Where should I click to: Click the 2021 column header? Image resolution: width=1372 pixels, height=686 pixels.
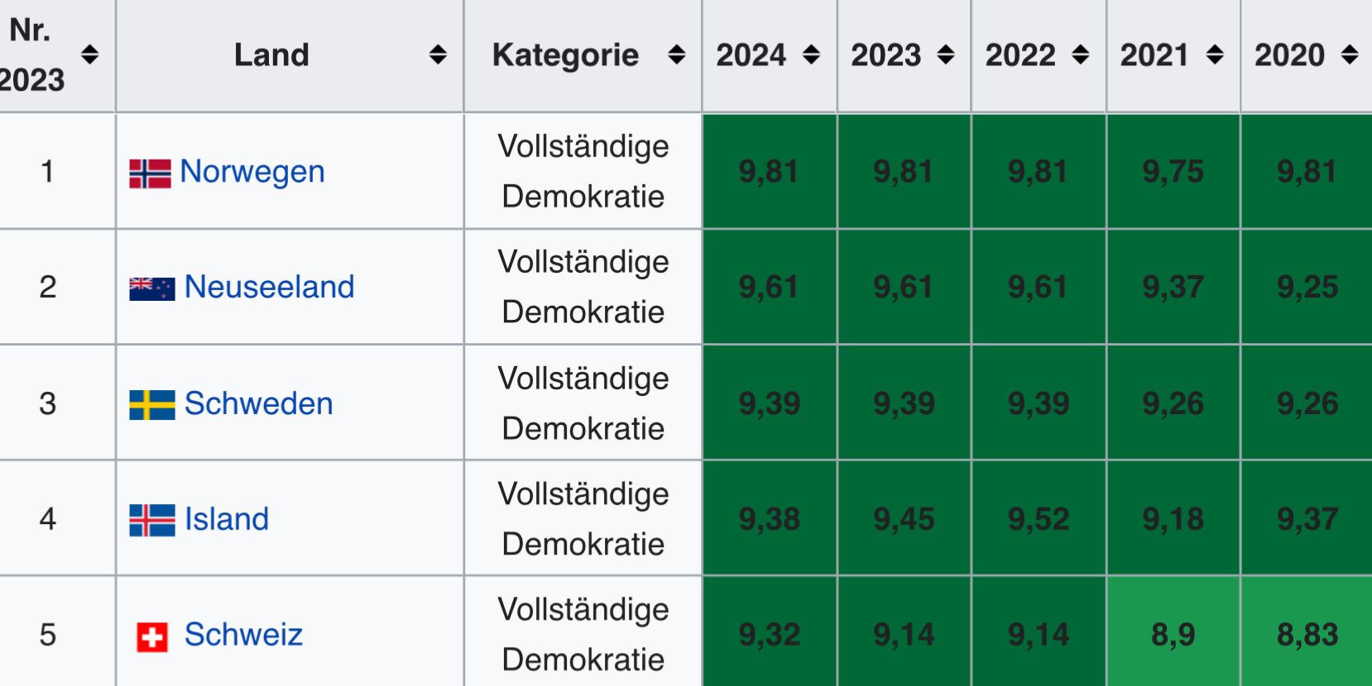(x=1154, y=55)
